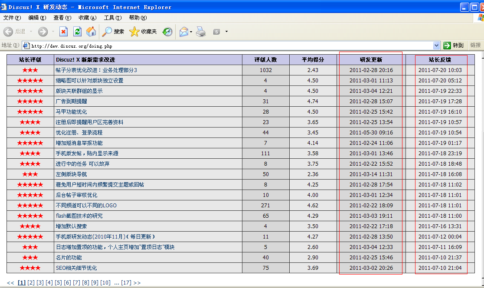This screenshot has width=484, height=288.
Task: Go to page [5] in pagination
Action: [59, 283]
